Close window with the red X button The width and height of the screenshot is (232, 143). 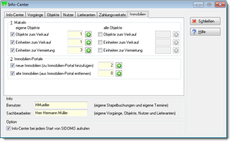click(220, 5)
